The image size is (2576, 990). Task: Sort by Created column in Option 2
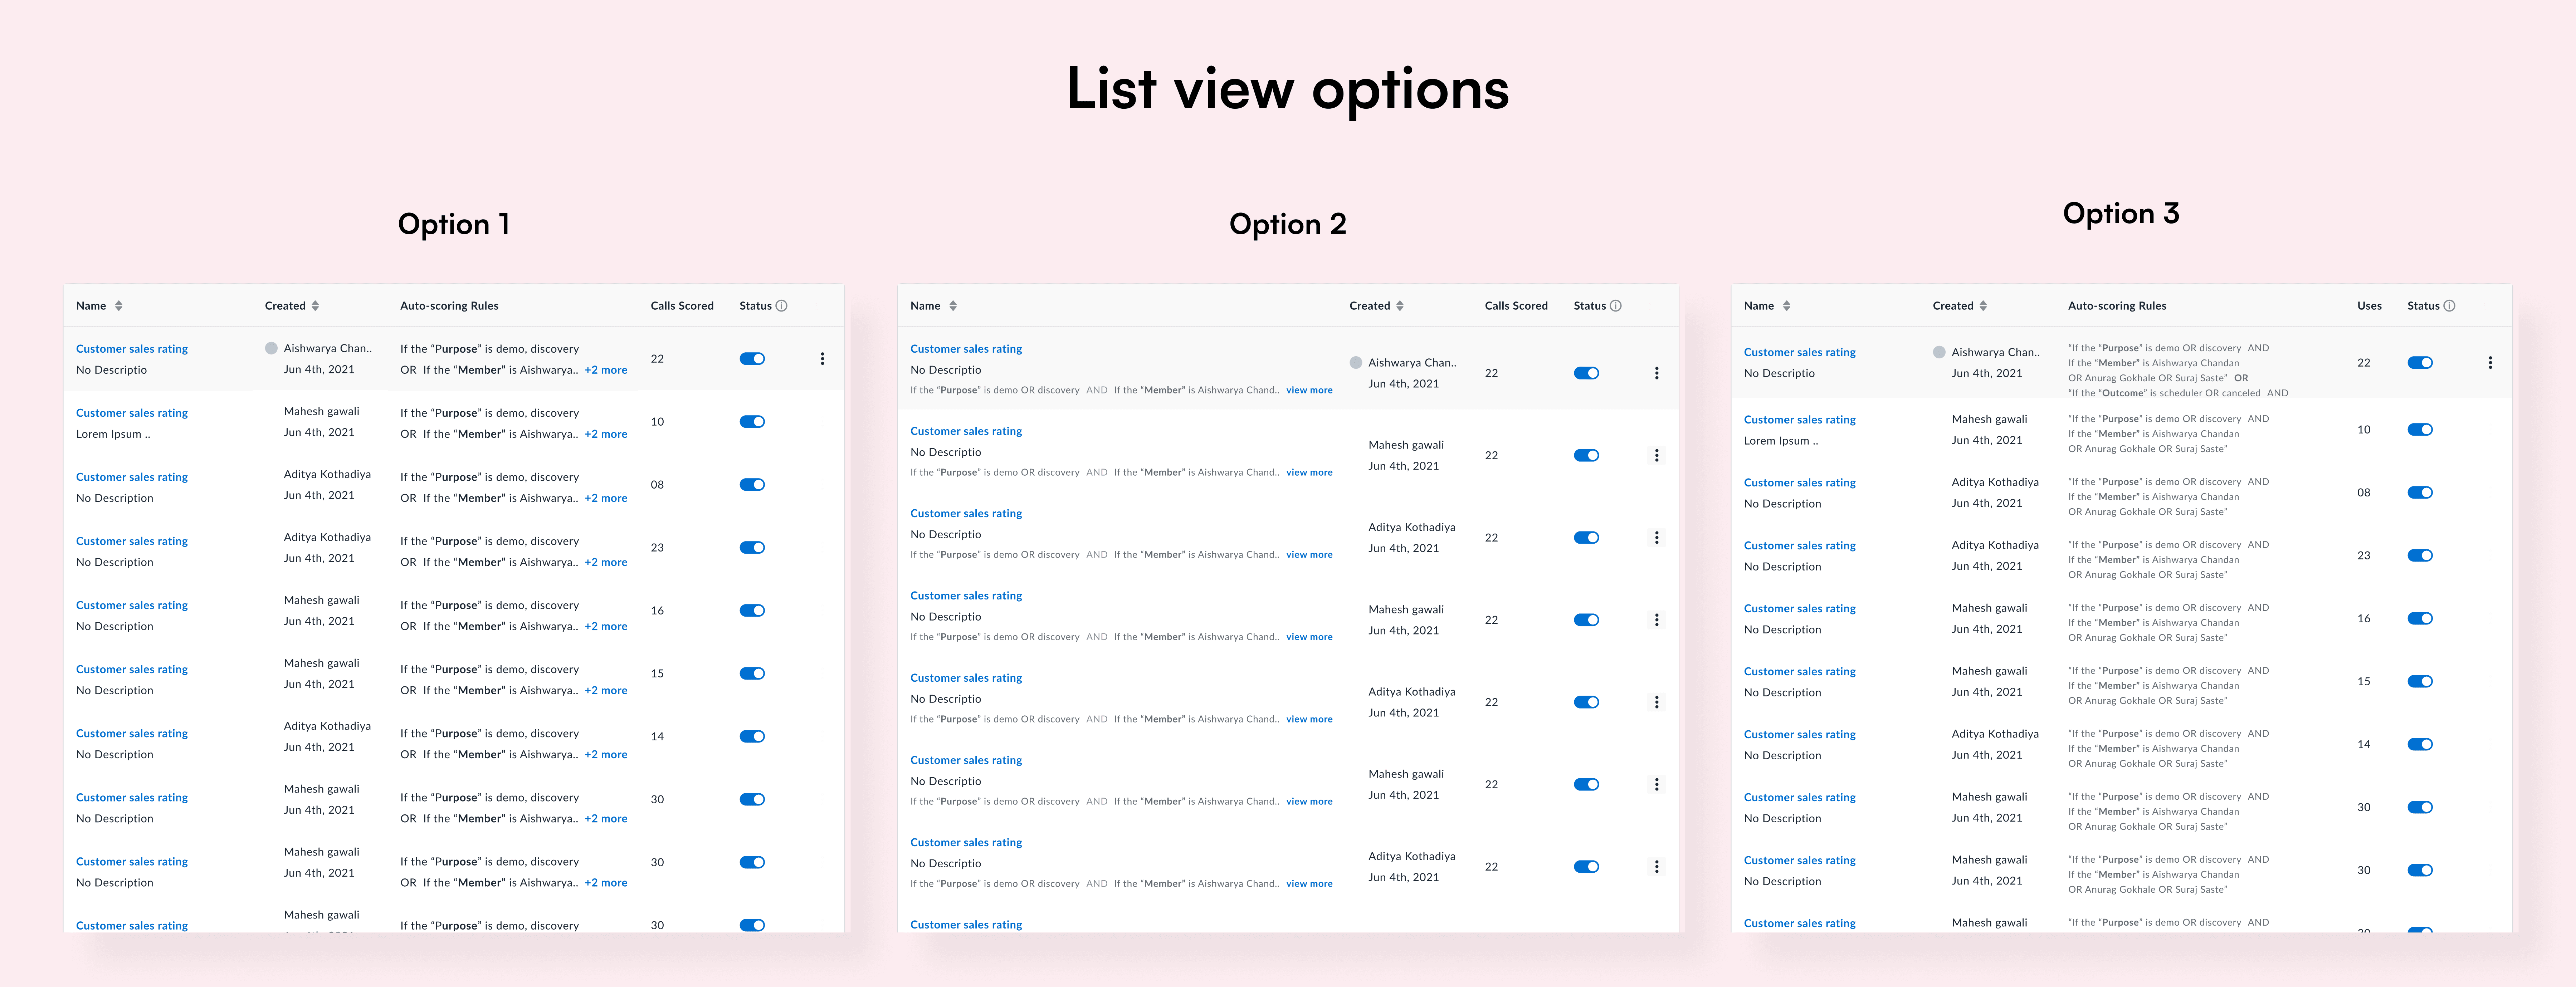(1400, 306)
